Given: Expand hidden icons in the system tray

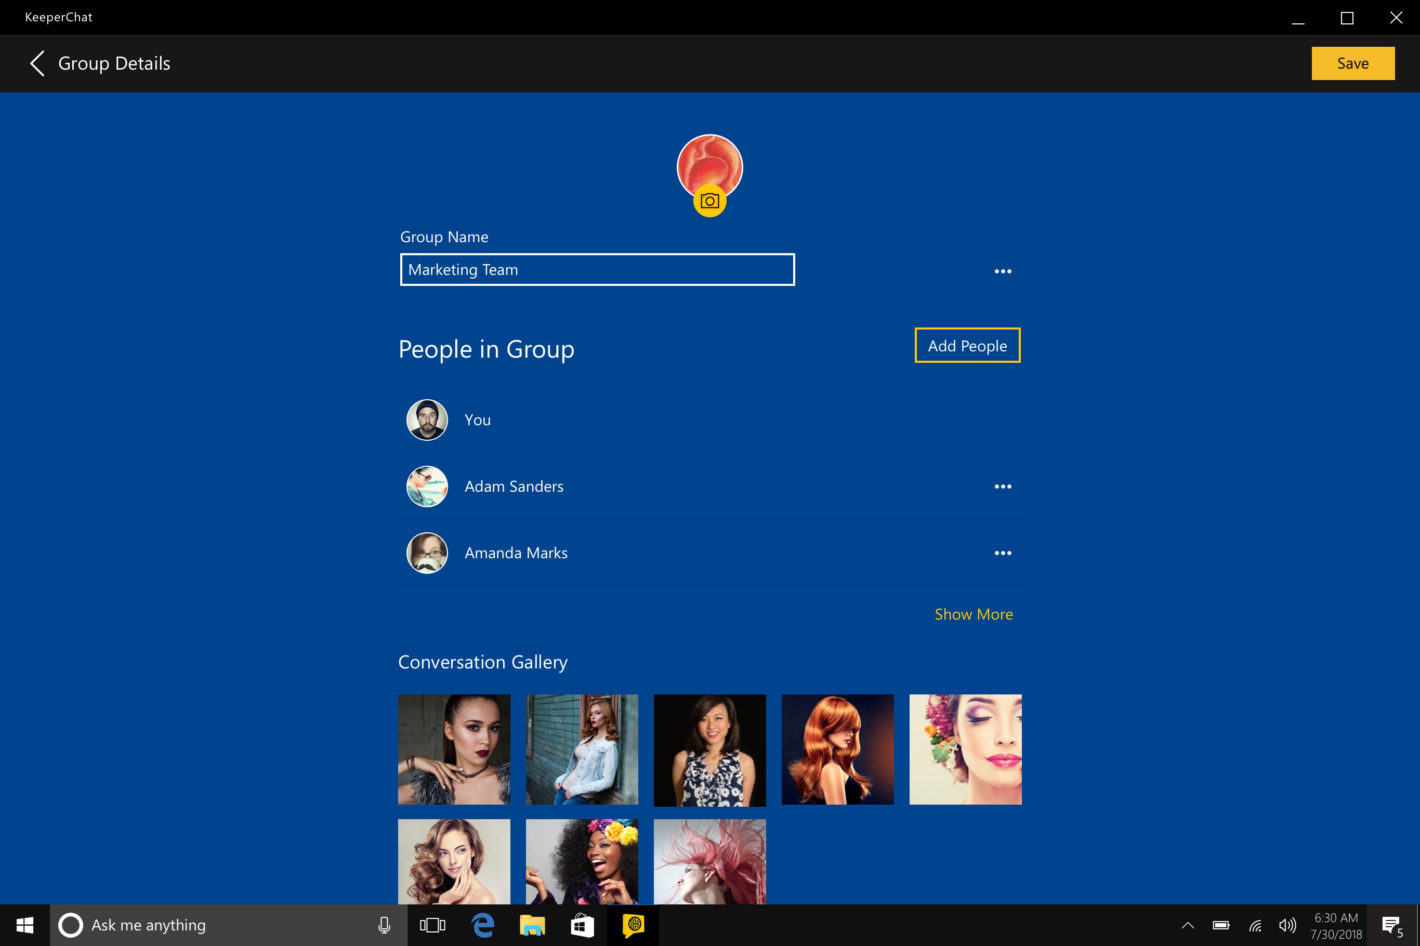Looking at the screenshot, I should tap(1187, 924).
